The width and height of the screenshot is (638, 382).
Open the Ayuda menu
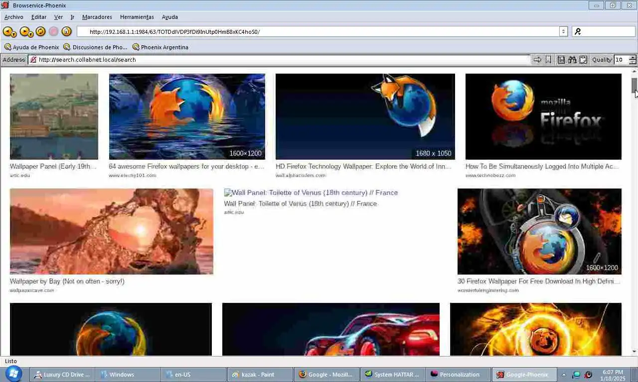pos(169,17)
